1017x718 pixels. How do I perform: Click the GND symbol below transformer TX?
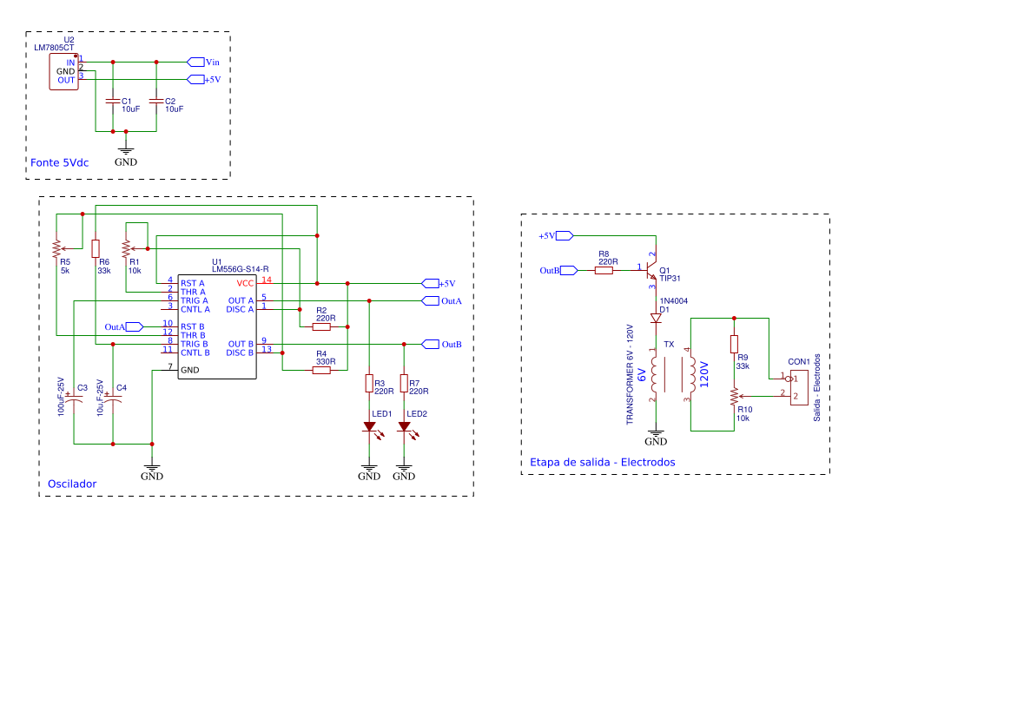[655, 435]
